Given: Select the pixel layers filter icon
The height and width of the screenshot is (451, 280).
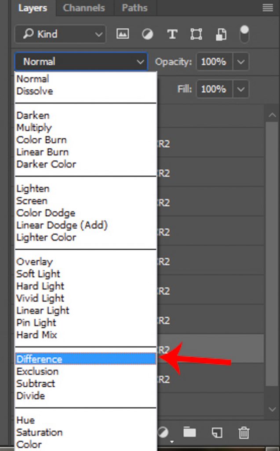Looking at the screenshot, I should (x=122, y=34).
